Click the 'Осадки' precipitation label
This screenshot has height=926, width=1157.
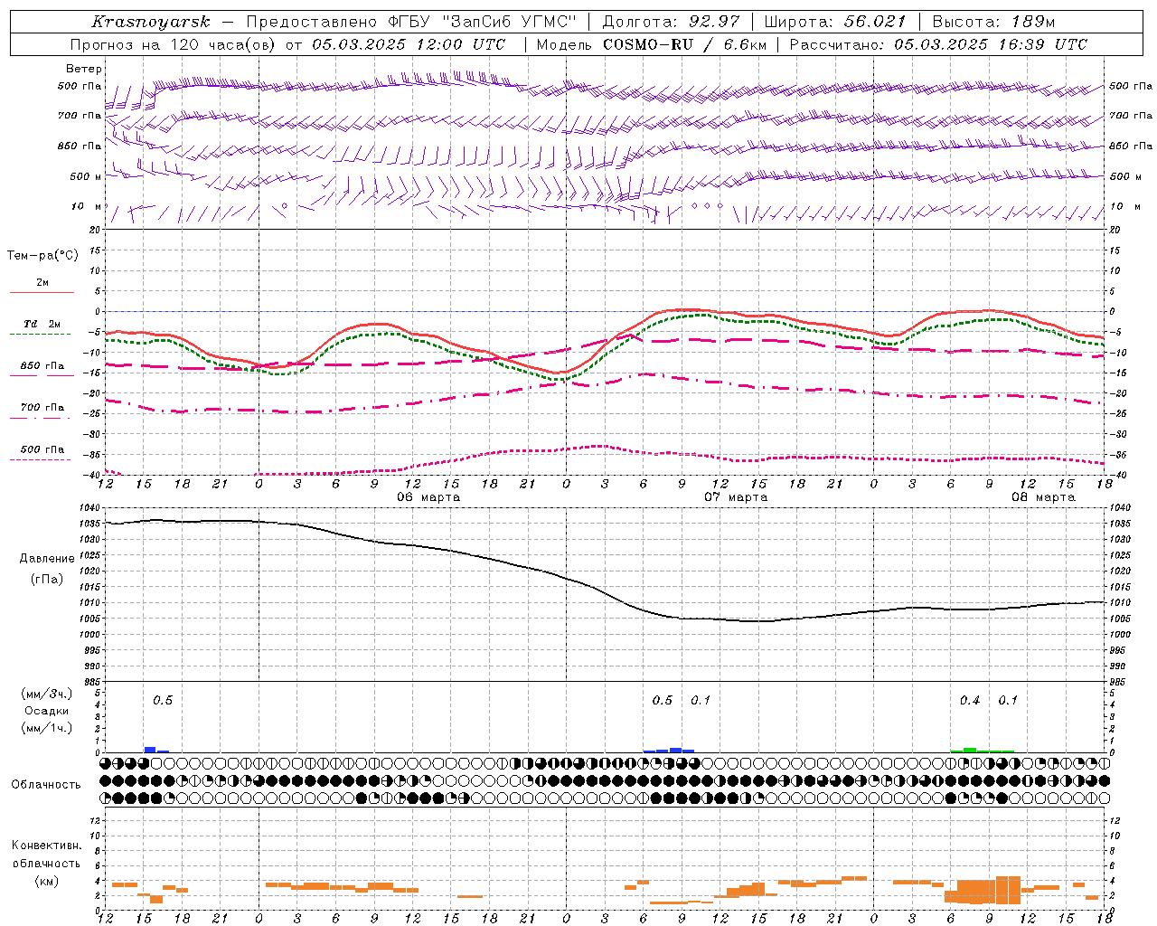[47, 711]
